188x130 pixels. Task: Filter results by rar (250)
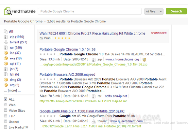tap(16, 48)
